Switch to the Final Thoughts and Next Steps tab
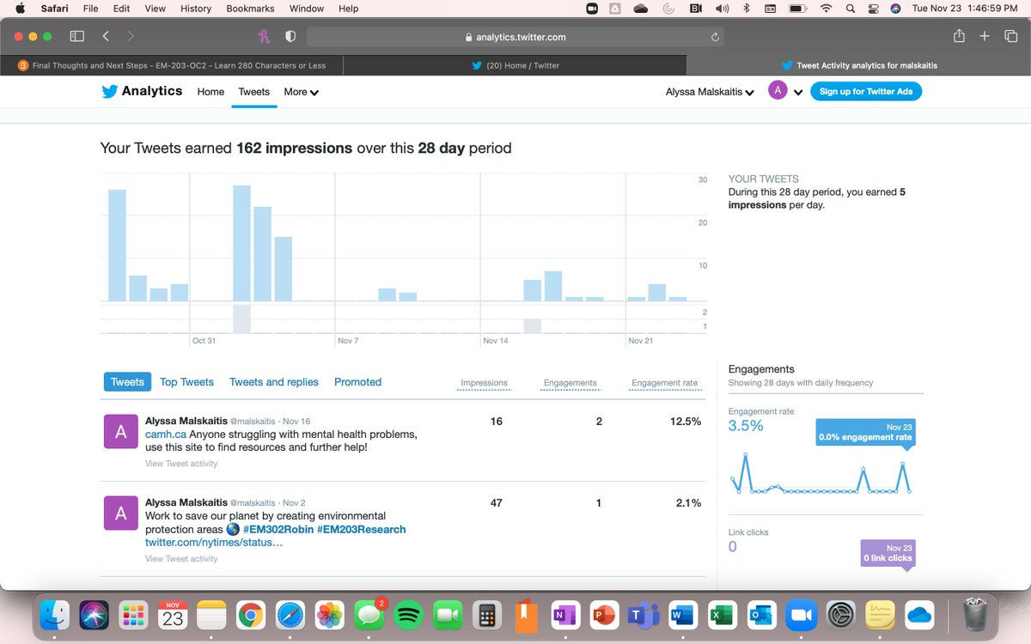 tap(172, 65)
